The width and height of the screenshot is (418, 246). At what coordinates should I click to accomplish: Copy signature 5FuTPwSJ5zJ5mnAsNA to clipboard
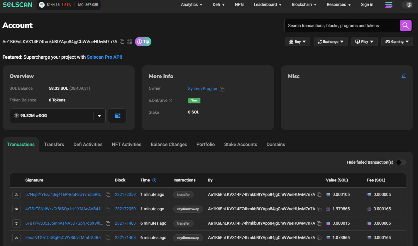pyautogui.click(x=108, y=223)
